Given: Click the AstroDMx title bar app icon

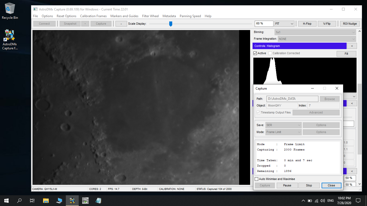Looking at the screenshot, I should 35,9.
